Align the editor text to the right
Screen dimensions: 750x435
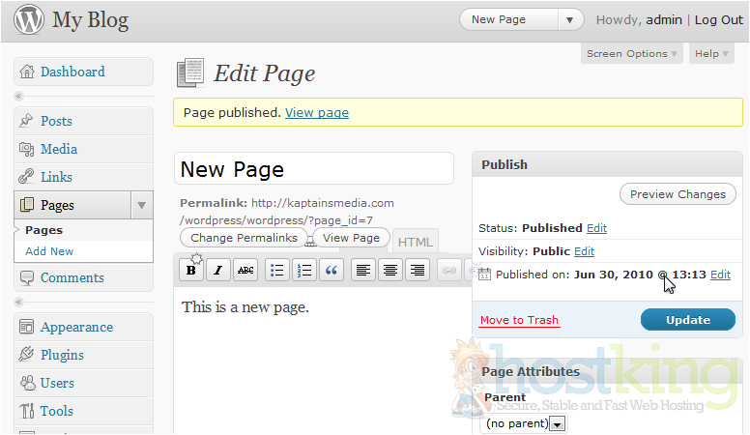[418, 271]
